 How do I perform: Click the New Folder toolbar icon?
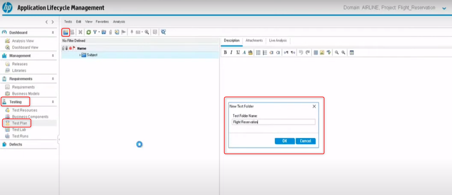66,32
